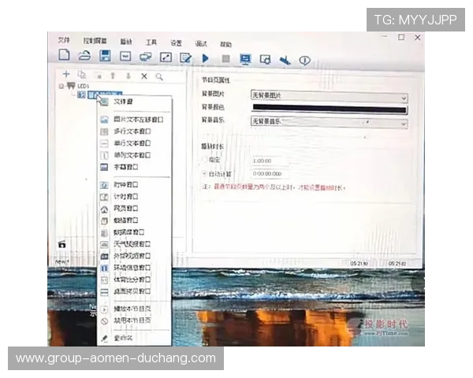Click the info circle toolbar icon
Viewport: 473px width, 378px height.
304,59
